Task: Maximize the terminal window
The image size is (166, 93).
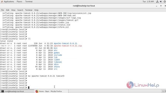Action: 161,6
